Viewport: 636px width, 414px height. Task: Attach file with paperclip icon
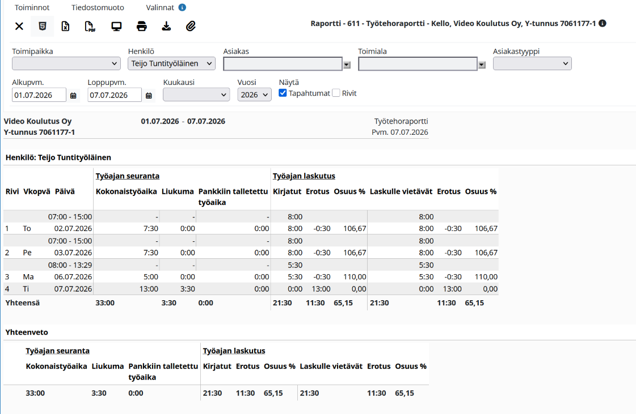(x=191, y=26)
